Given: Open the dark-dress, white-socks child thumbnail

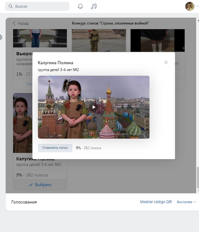Looking at the screenshot, I should 158,40.
